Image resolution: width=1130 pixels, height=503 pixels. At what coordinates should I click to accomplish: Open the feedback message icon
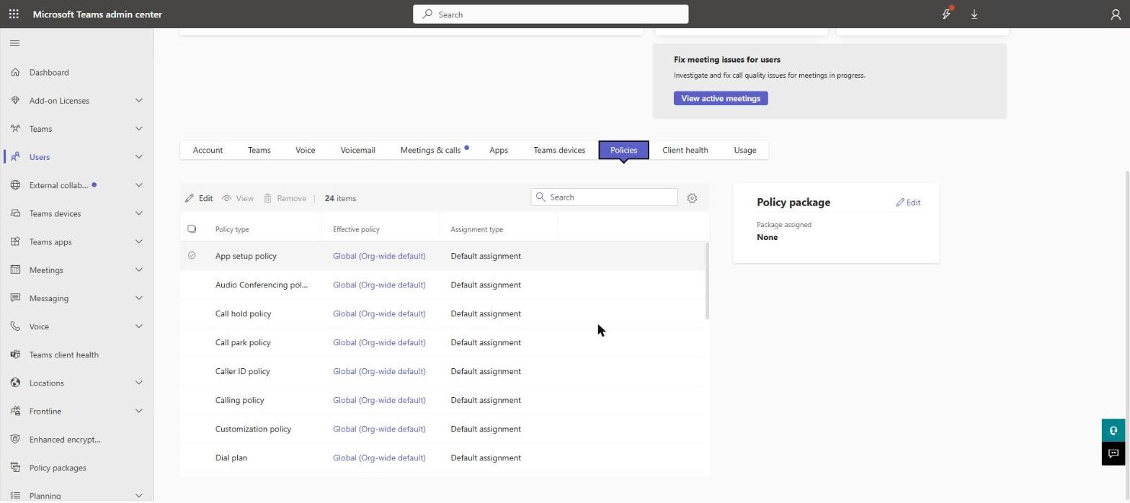[1113, 453]
